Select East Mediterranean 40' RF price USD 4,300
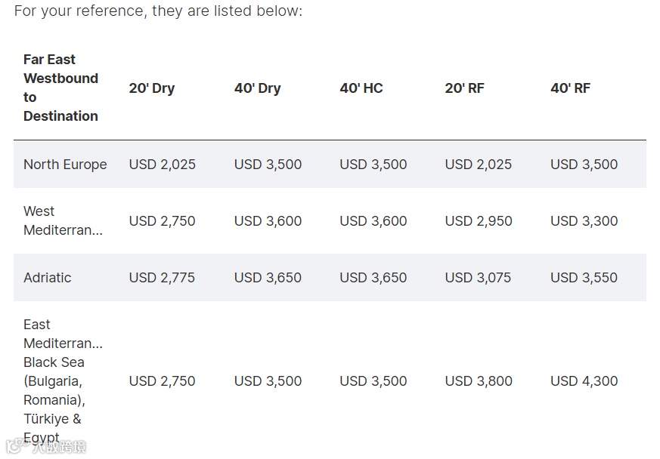The image size is (660, 459). coord(584,381)
